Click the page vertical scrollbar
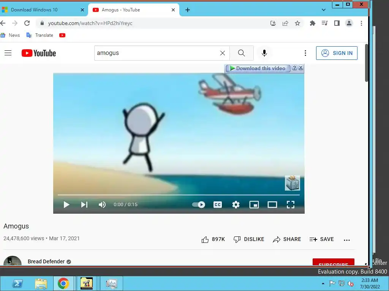 click(x=367, y=63)
